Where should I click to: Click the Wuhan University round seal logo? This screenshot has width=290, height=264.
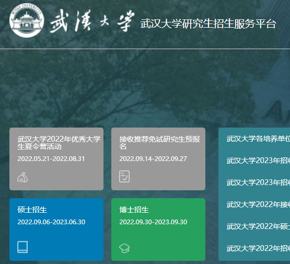point(27,20)
